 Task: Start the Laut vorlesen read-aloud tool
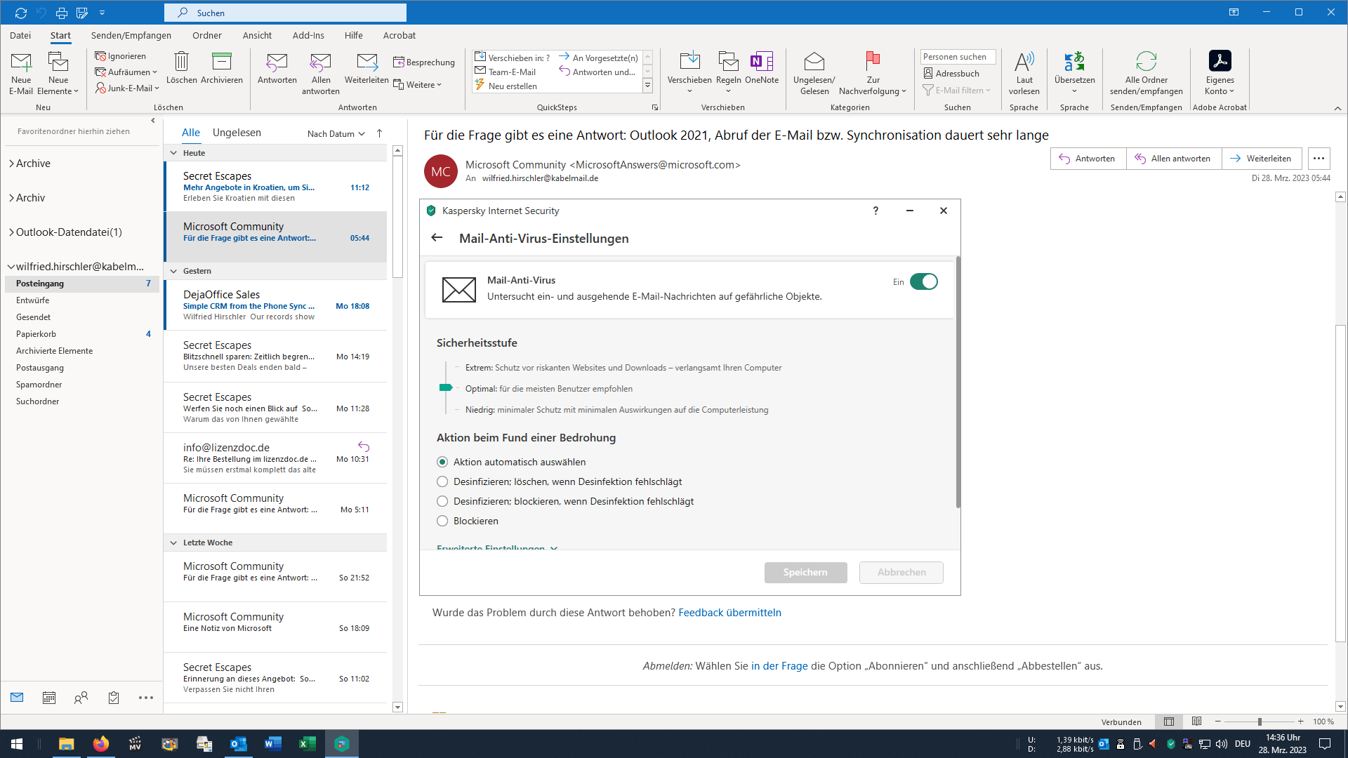coord(1024,73)
